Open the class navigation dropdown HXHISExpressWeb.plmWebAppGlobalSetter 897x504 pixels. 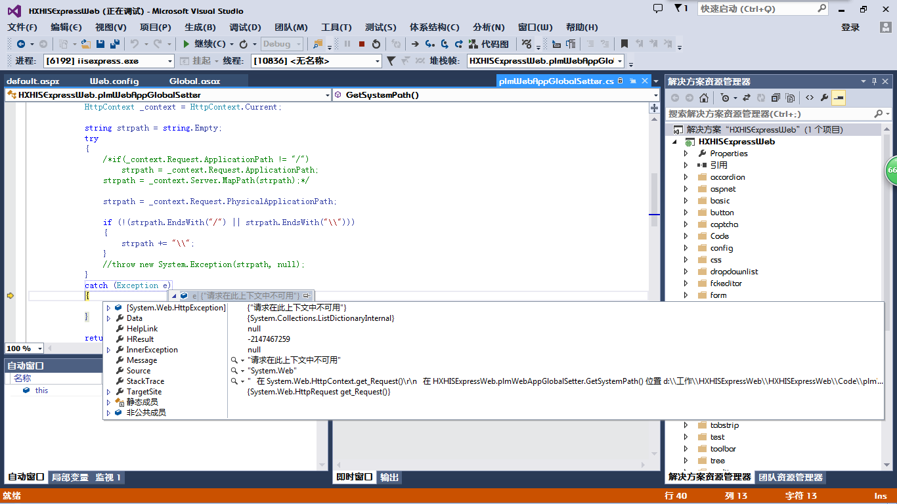coord(168,94)
